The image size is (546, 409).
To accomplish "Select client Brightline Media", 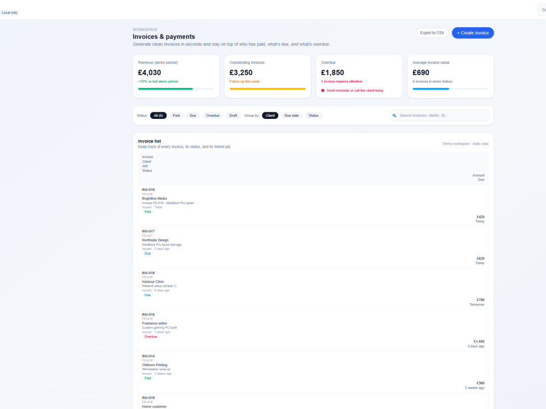I will click(x=155, y=199).
